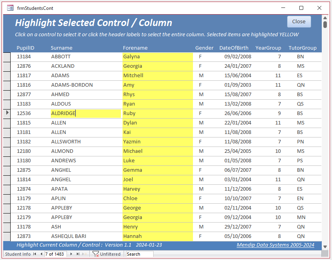The width and height of the screenshot is (332, 260).
Task: Select column via TutorGroup header label
Action: [x=302, y=48]
